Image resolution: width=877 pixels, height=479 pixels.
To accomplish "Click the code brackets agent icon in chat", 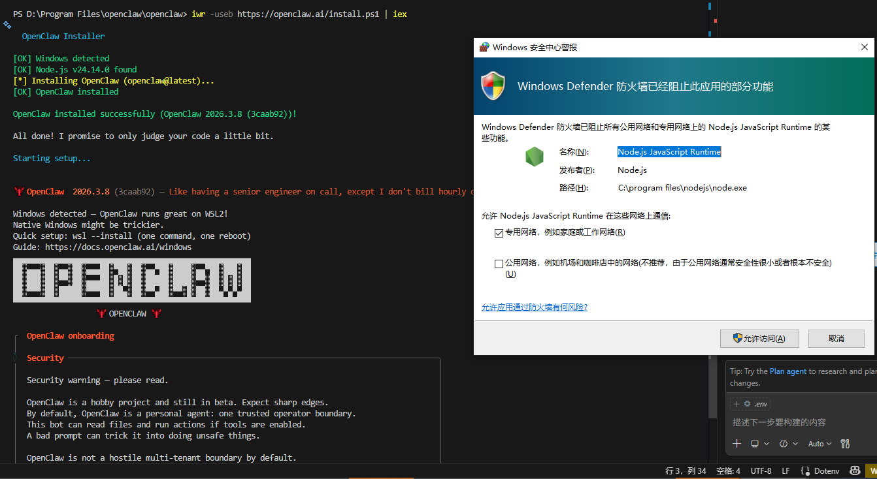I will pyautogui.click(x=784, y=444).
